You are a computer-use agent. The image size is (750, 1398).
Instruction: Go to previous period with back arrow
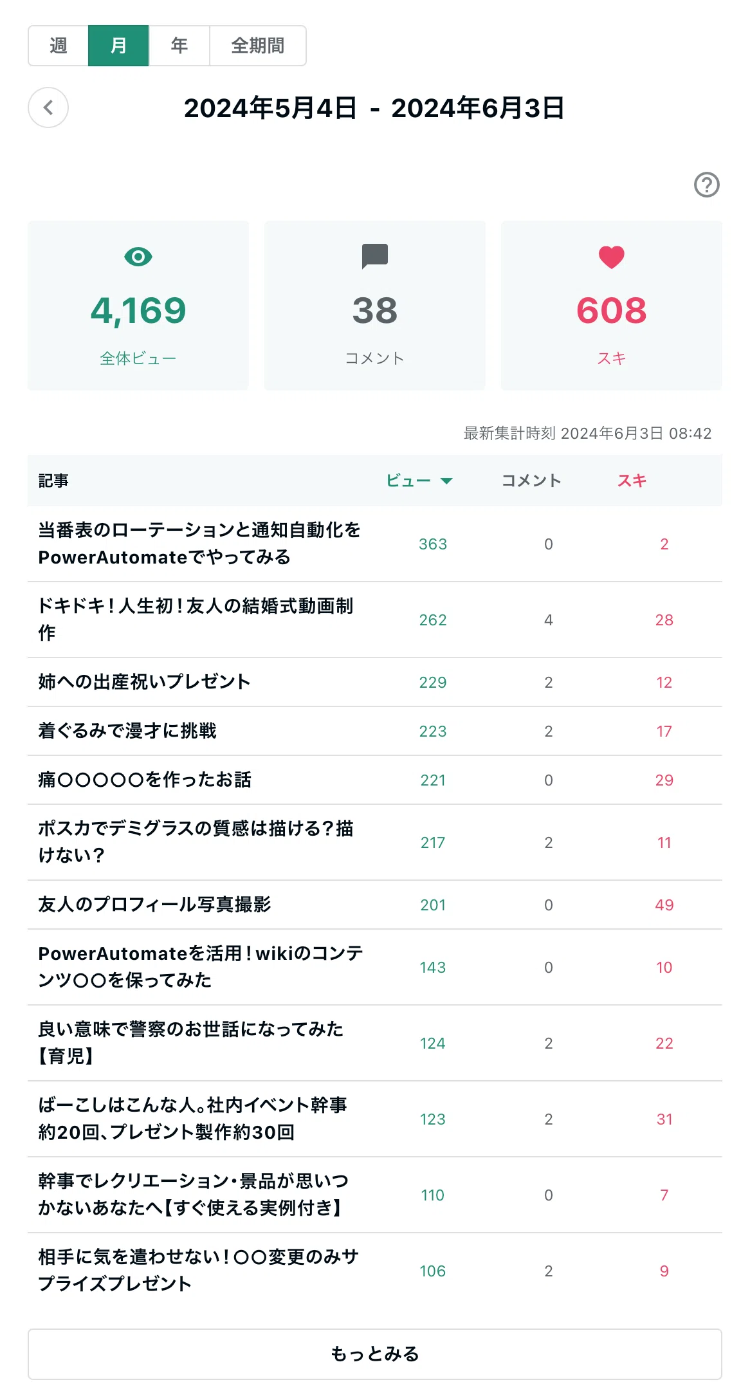click(48, 107)
